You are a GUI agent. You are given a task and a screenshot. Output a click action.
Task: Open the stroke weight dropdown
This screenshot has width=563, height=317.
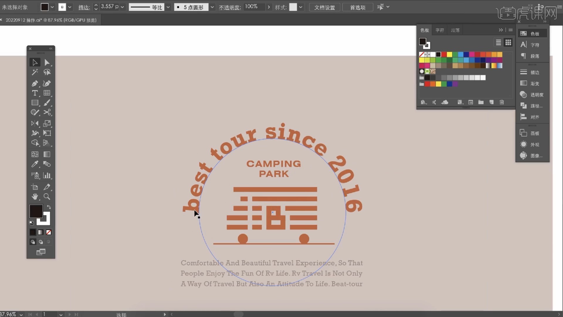click(x=122, y=7)
